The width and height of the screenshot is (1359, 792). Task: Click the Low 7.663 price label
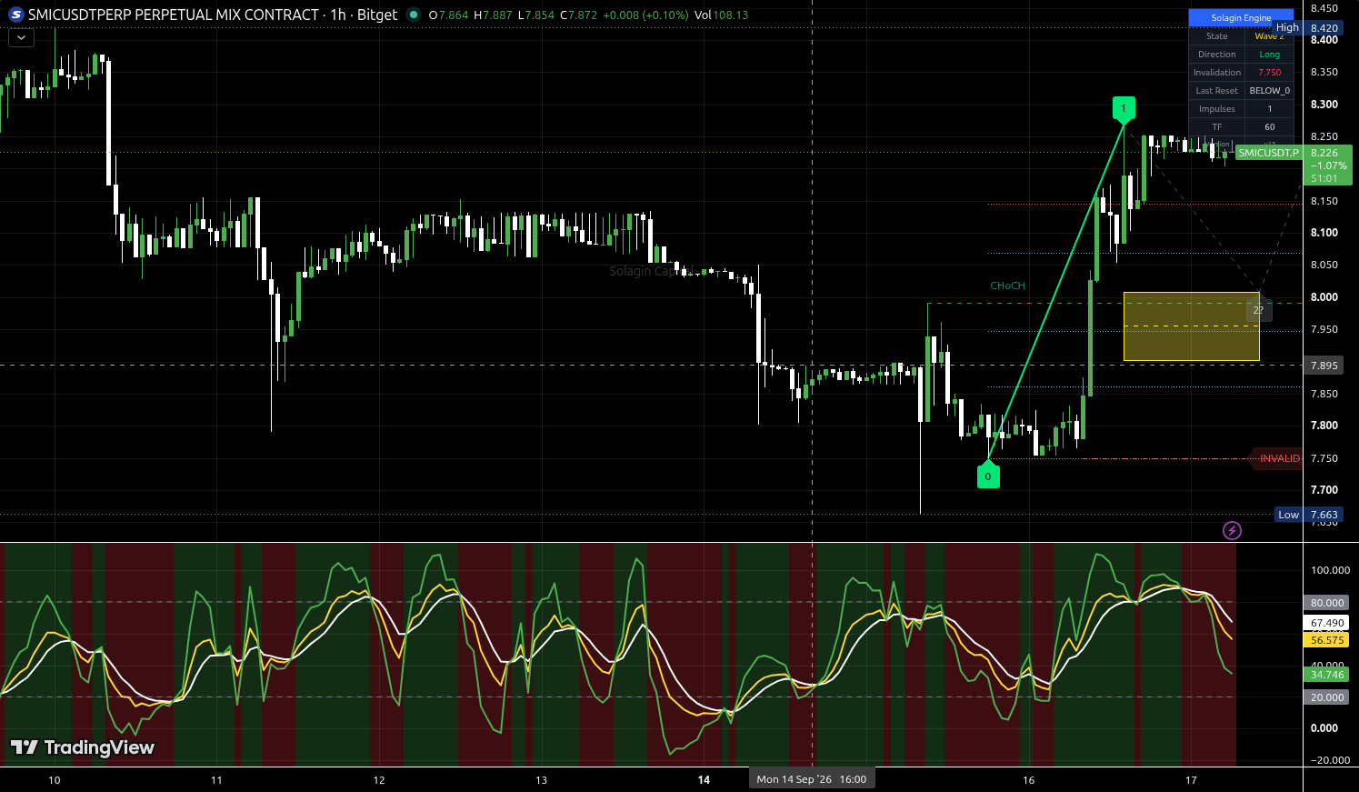1309,515
